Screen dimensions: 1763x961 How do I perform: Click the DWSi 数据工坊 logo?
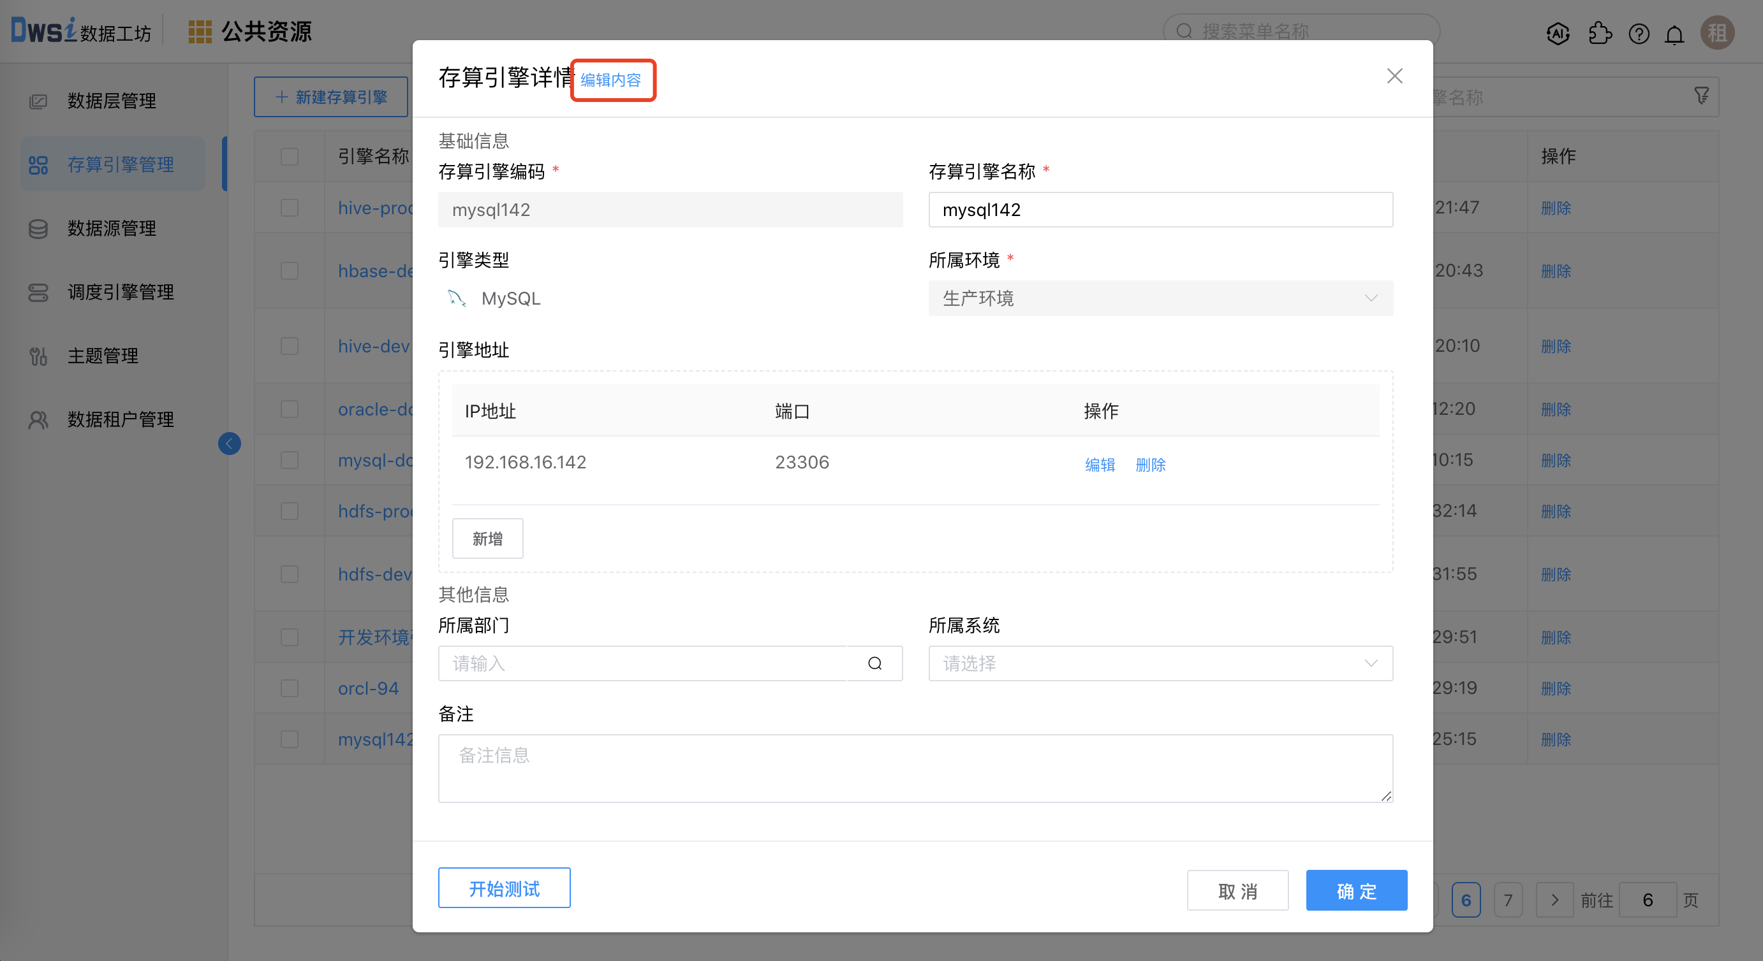81,31
